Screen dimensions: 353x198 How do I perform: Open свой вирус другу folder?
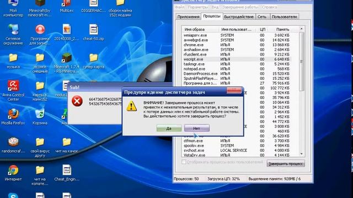(40, 147)
